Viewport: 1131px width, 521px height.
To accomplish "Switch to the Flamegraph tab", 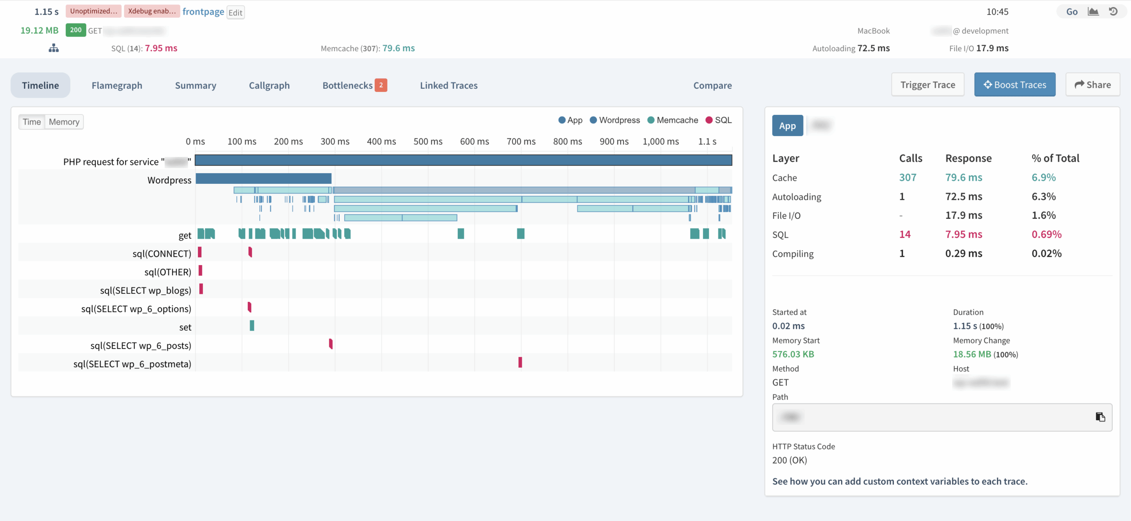I will click(x=117, y=85).
